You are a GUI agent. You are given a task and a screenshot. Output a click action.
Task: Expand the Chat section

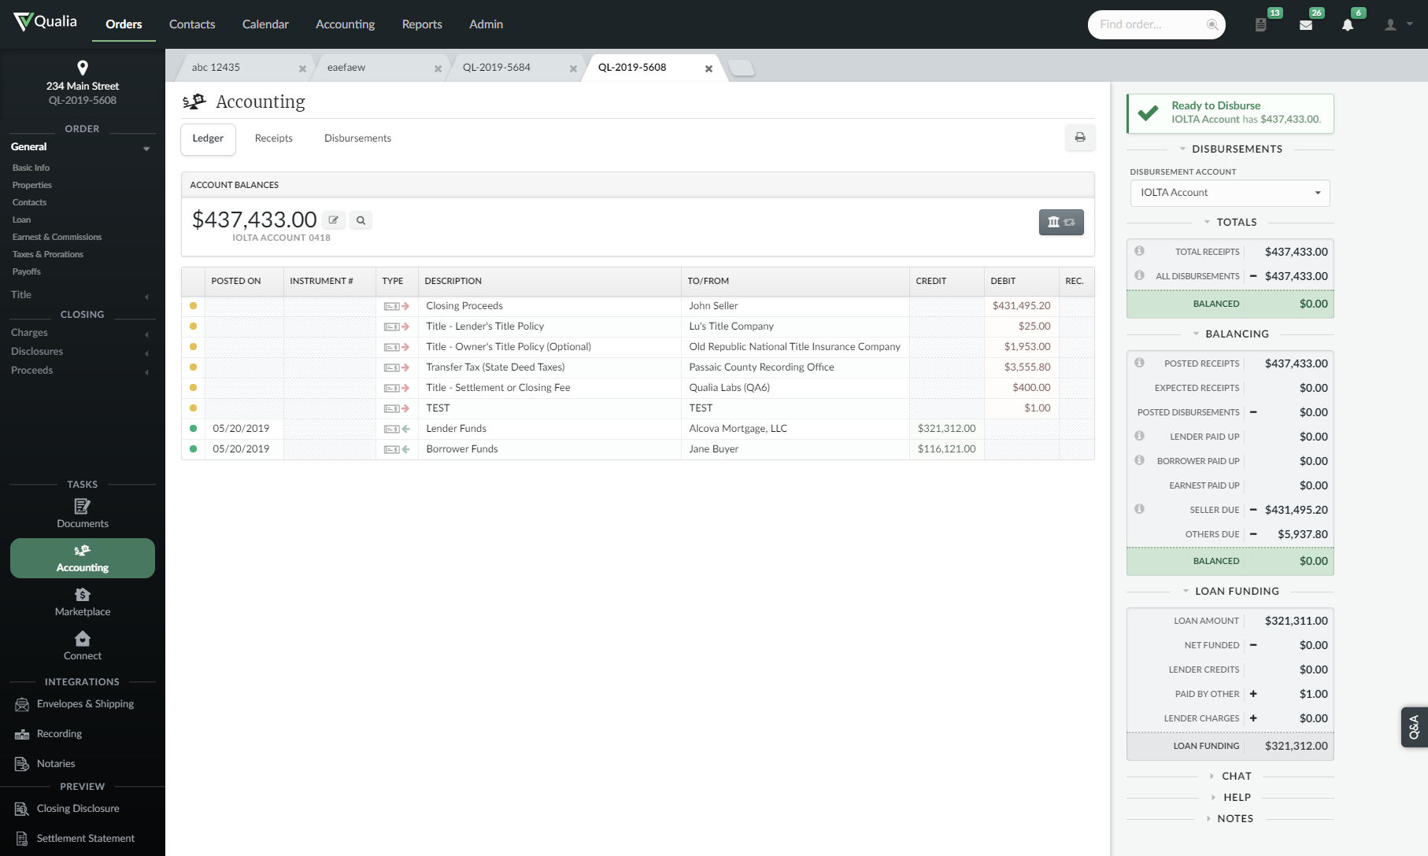[1230, 776]
